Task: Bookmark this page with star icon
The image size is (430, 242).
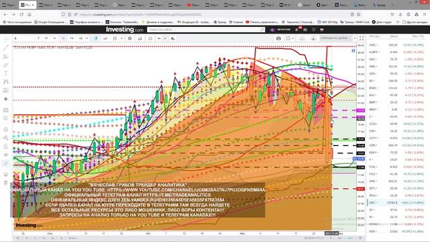Action: click(358, 14)
